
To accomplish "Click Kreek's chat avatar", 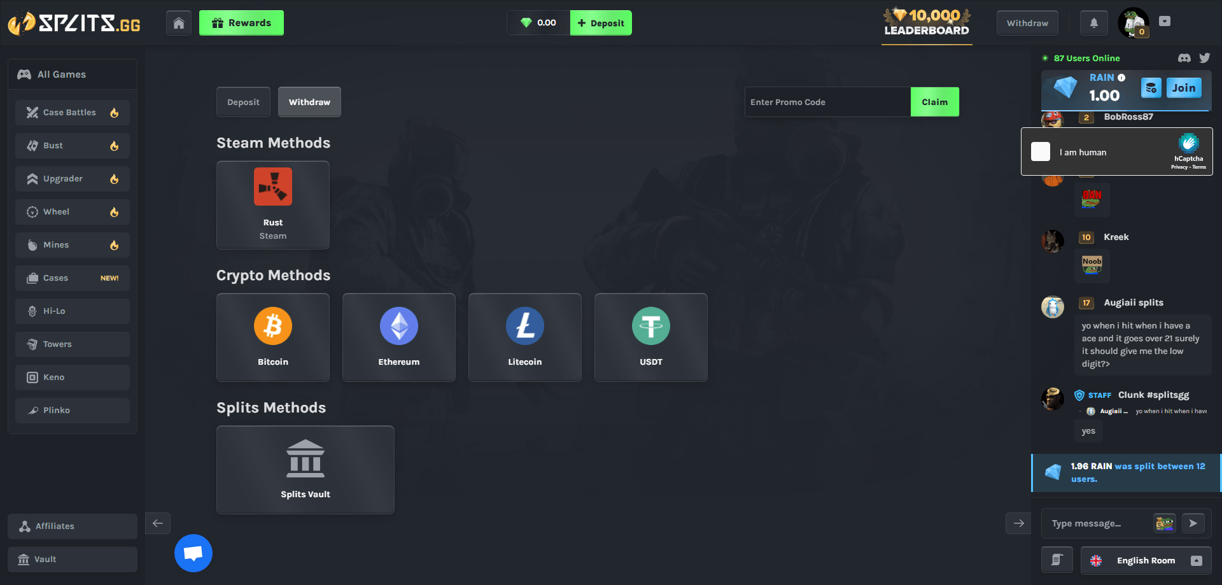I will [x=1053, y=241].
